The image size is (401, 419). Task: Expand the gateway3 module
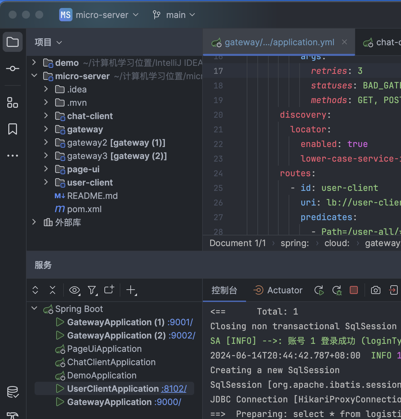tap(46, 155)
